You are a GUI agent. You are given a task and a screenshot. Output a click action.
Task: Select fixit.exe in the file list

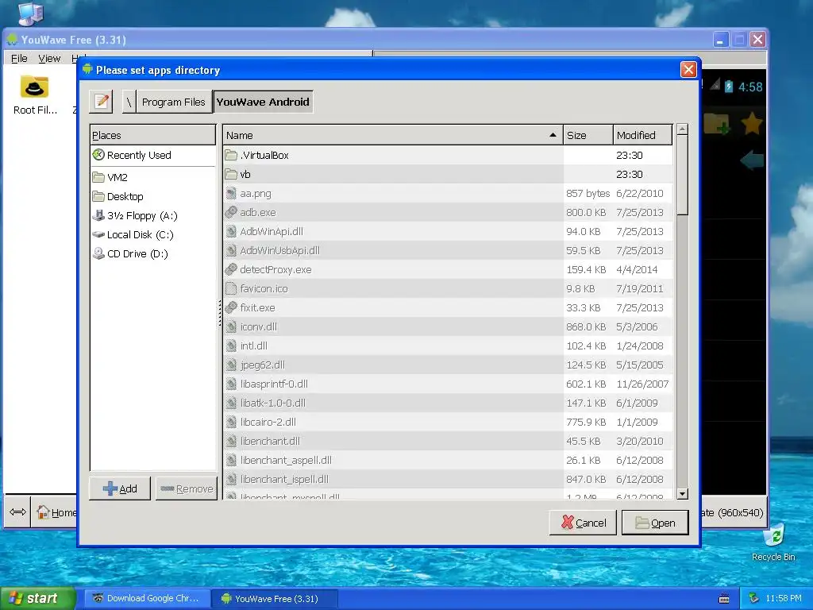[x=449, y=307]
